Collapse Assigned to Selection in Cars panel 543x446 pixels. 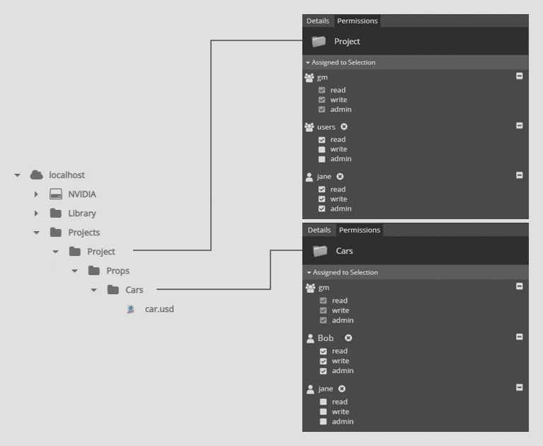click(x=309, y=272)
